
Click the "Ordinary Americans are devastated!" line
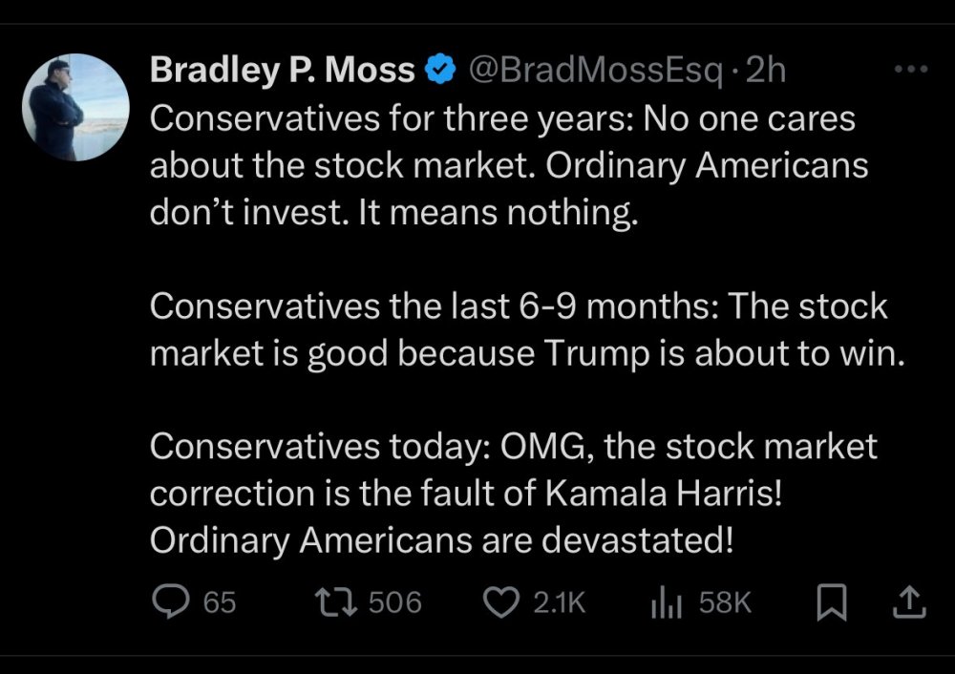441,540
